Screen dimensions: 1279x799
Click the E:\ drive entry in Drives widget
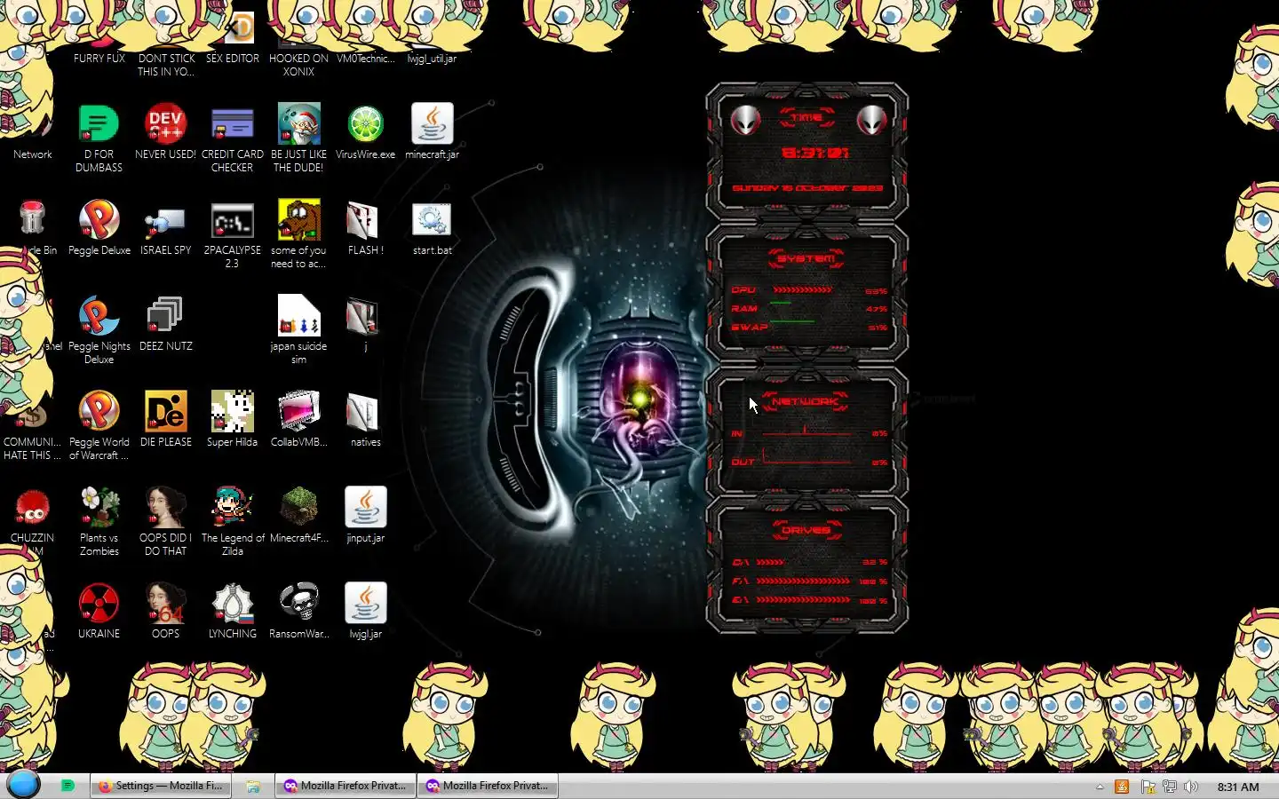[809, 600]
